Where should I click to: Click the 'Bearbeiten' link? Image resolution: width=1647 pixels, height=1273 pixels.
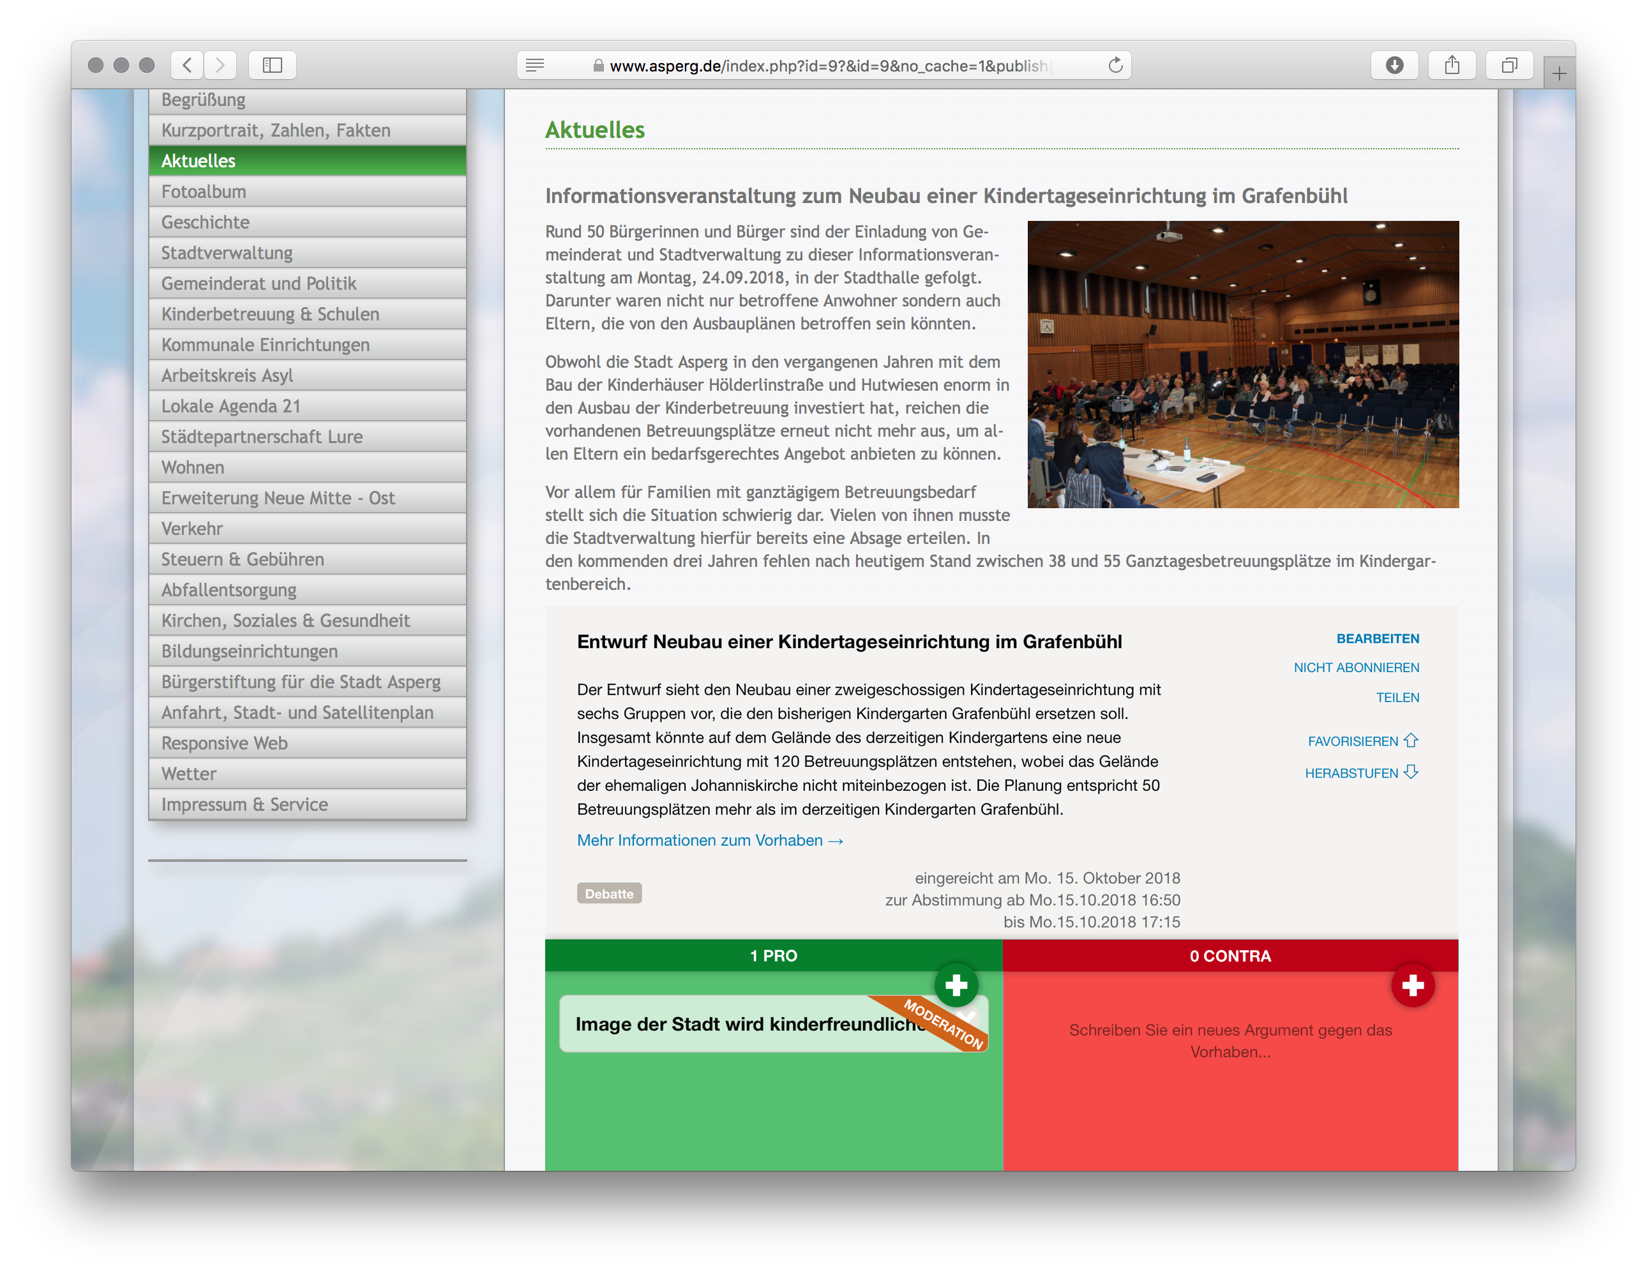(x=1377, y=638)
